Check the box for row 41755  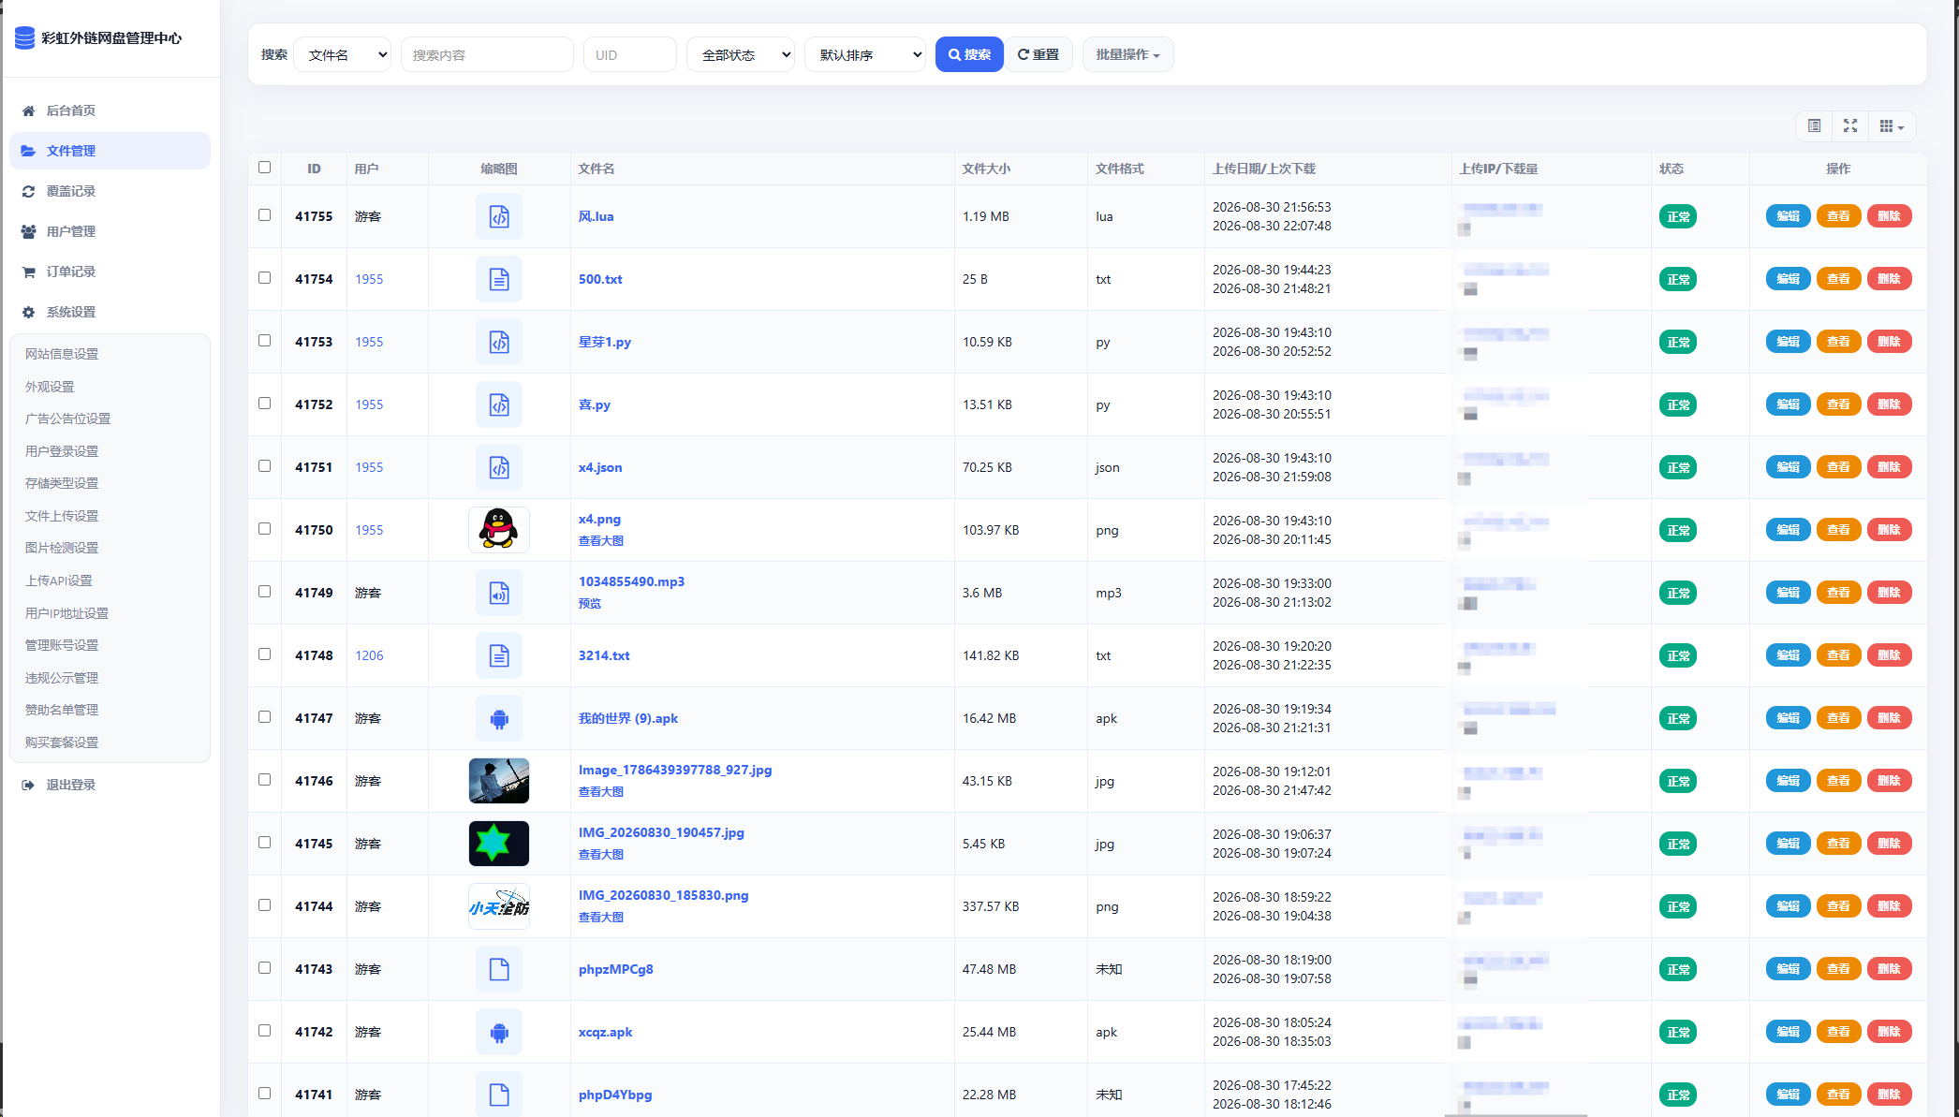tap(264, 215)
